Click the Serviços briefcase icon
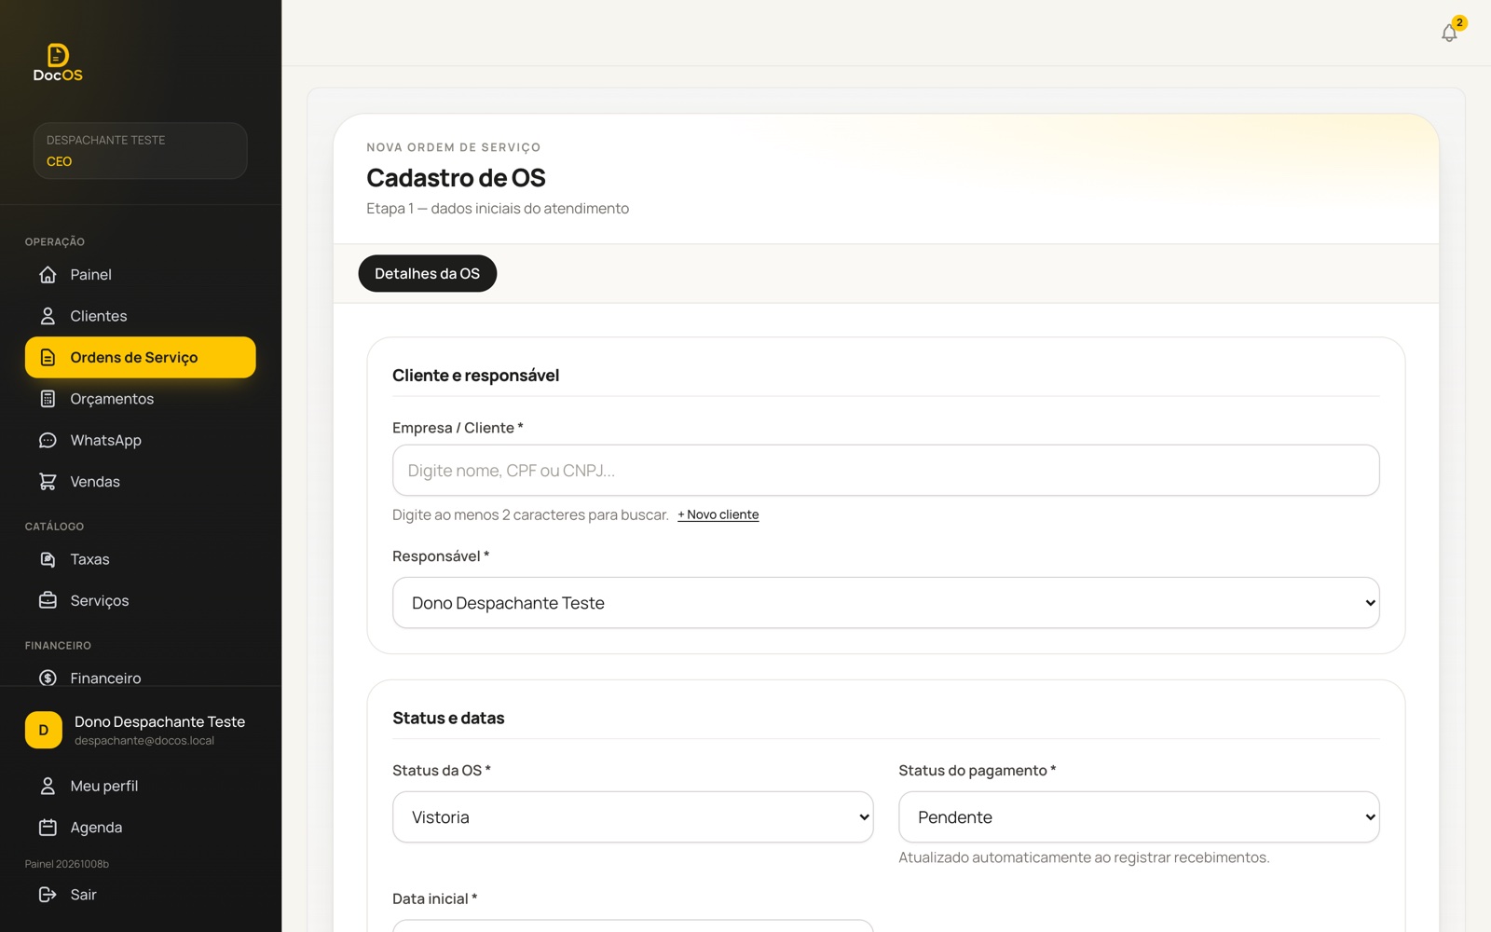 coord(48,600)
